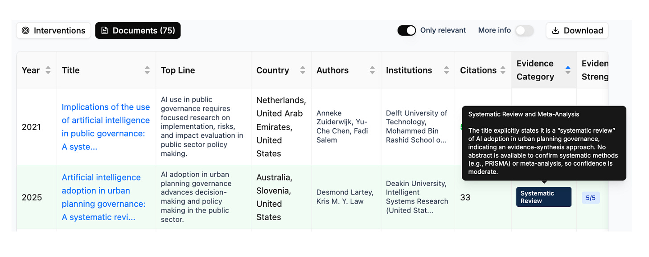
Task: Click the download arrow icon
Action: tap(555, 31)
